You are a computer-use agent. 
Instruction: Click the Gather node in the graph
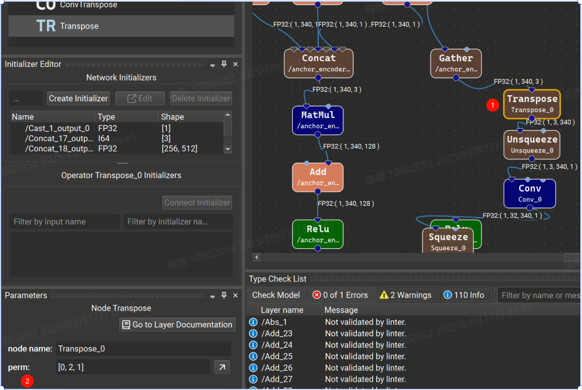(x=456, y=61)
